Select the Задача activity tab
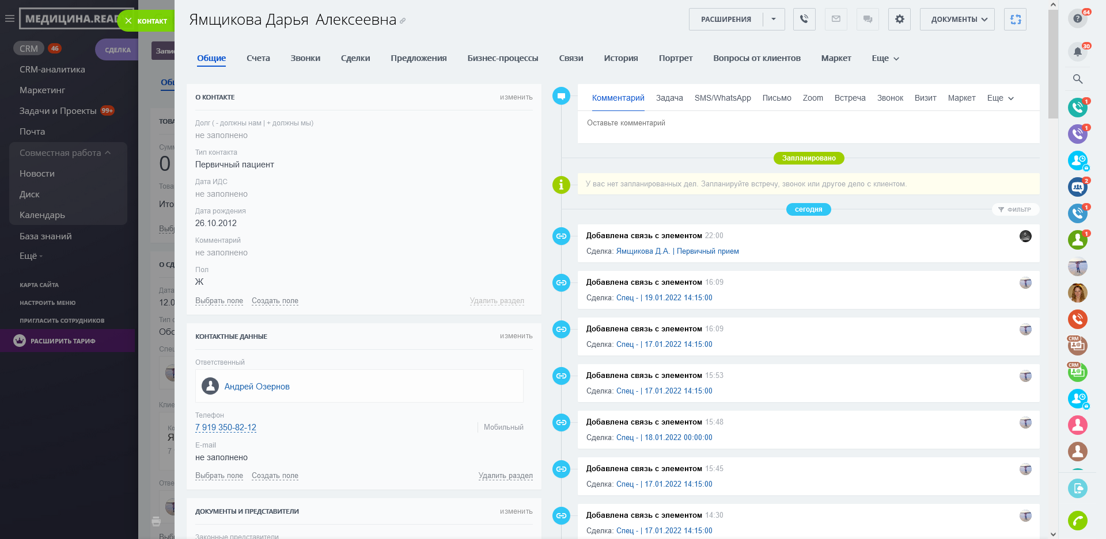The height and width of the screenshot is (539, 1106). [x=669, y=98]
